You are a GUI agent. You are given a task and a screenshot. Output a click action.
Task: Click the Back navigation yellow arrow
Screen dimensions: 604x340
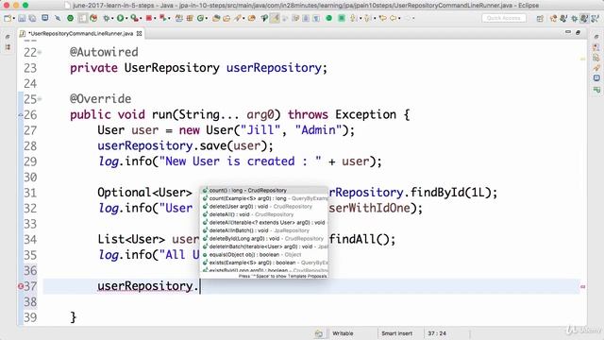click(x=393, y=18)
